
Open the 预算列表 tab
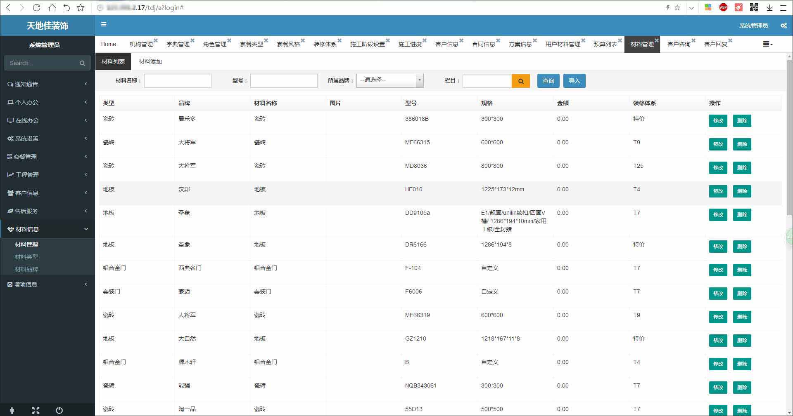(605, 44)
